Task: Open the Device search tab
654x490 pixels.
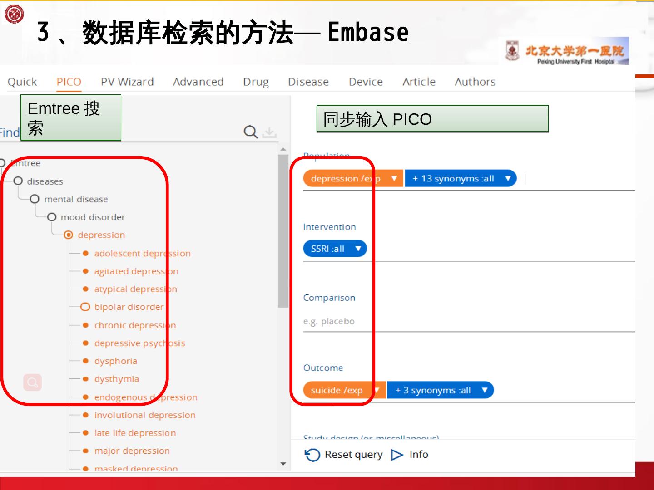Action: [x=366, y=82]
